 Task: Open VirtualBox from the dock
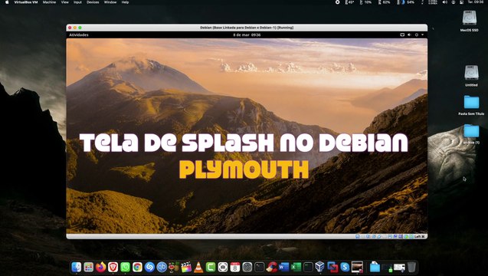pyautogui.click(x=319, y=267)
